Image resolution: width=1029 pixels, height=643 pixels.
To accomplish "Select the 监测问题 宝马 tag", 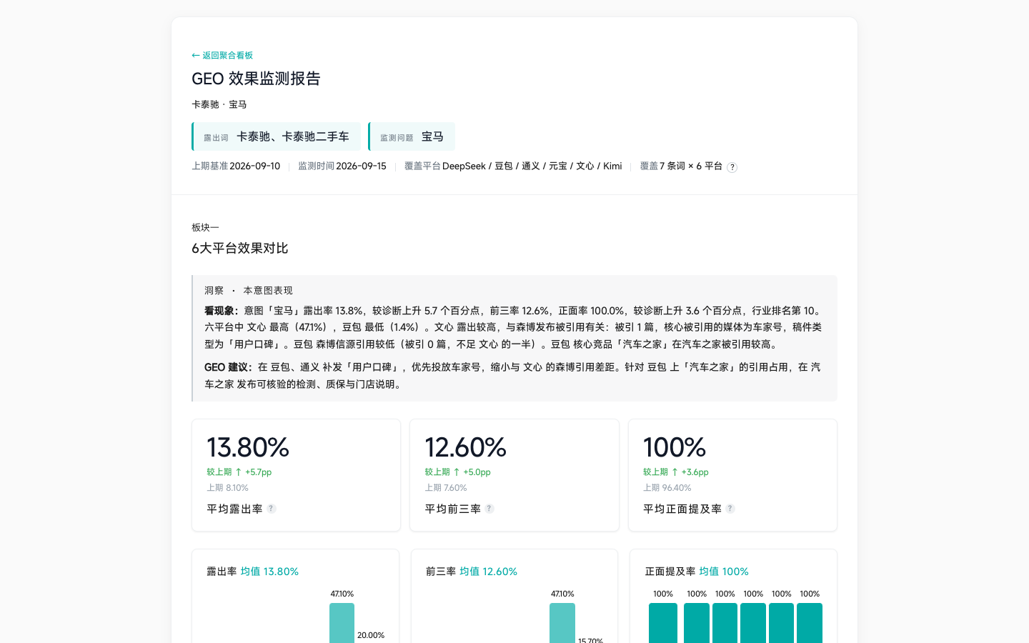I will pos(412,136).
